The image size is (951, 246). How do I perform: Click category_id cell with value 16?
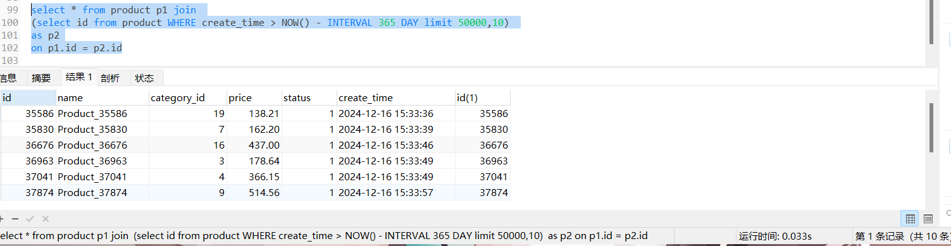[x=187, y=145]
